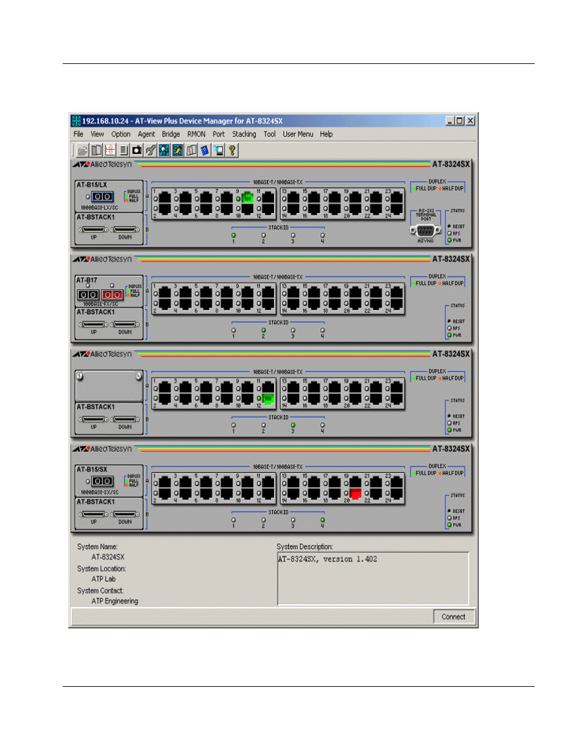Click the RPS LED on the AT-B17 switch

(x=449, y=328)
